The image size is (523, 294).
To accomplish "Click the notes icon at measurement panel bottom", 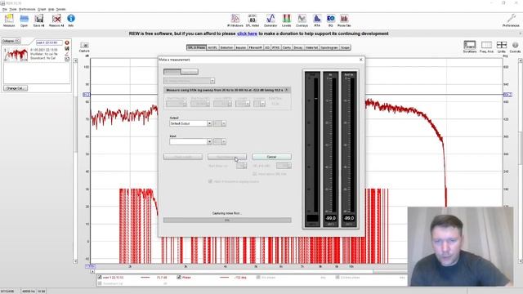I will (67, 59).
